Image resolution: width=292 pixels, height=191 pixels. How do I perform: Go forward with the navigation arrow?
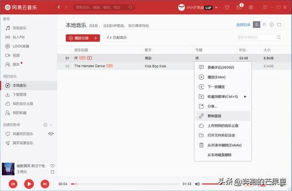[66, 7]
